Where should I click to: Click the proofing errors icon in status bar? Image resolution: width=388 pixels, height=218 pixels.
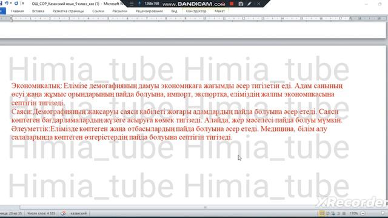click(63, 213)
